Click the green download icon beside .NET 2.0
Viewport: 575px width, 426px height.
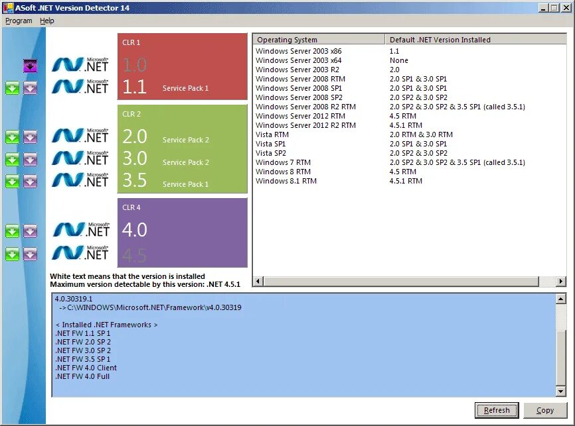point(12,137)
